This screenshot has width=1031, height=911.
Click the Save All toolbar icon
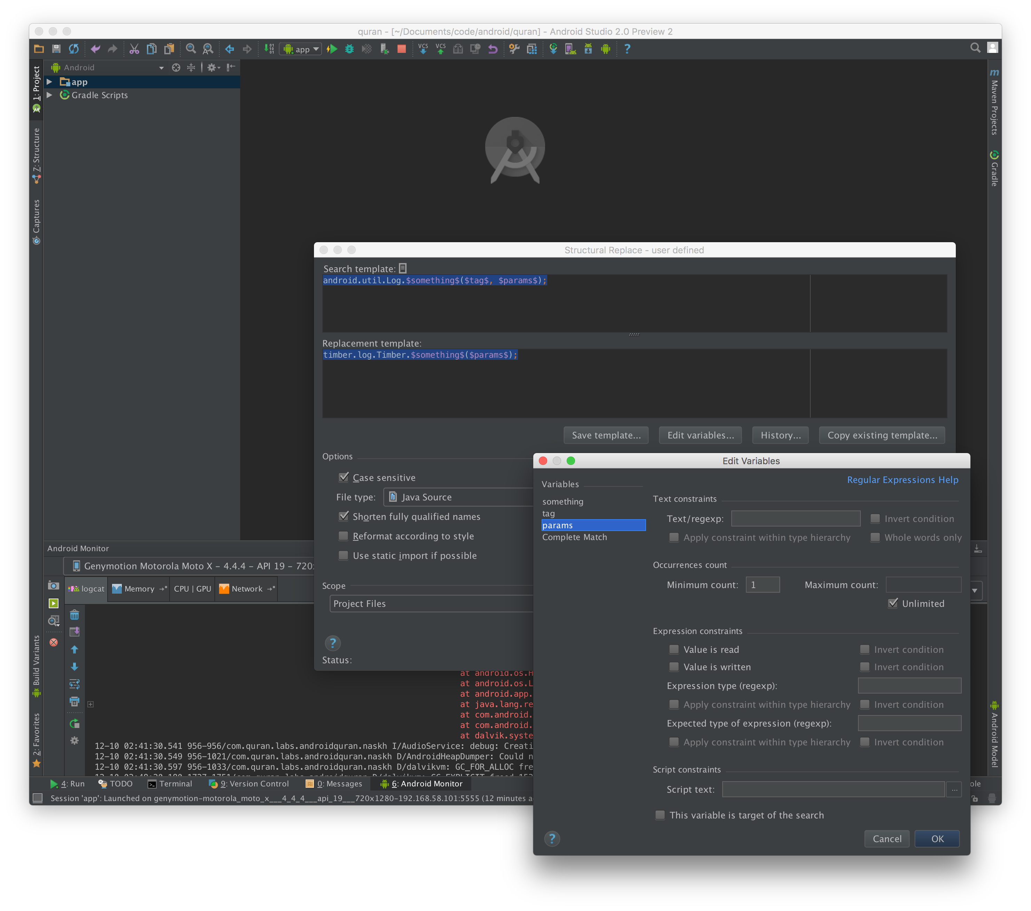point(56,49)
